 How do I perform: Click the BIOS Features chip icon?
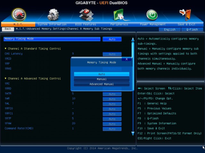pos(86,15)
